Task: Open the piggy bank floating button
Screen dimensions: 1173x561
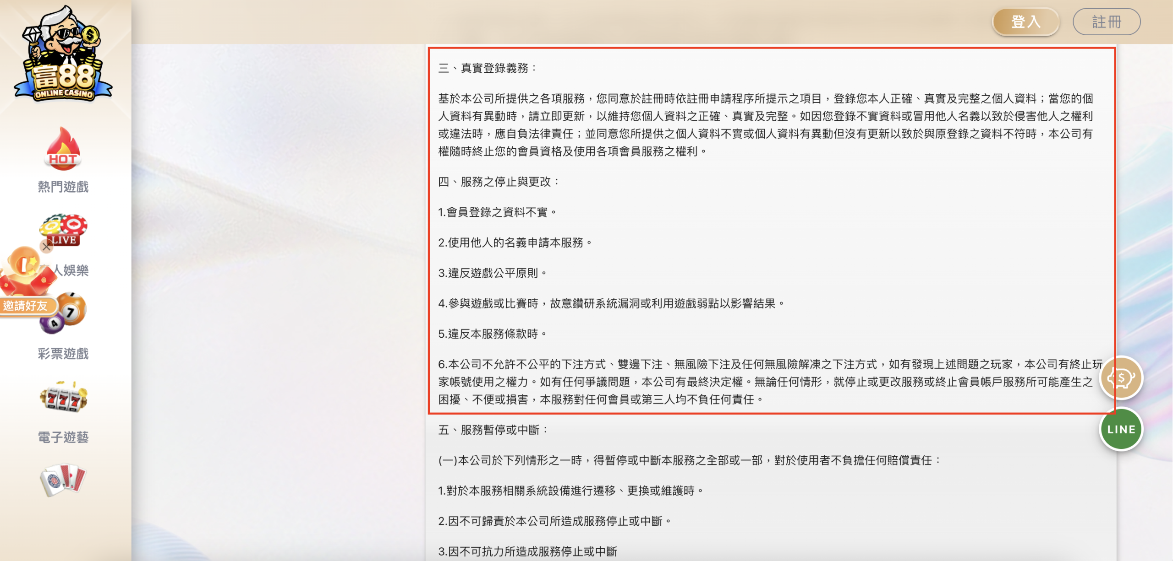Action: [1121, 378]
